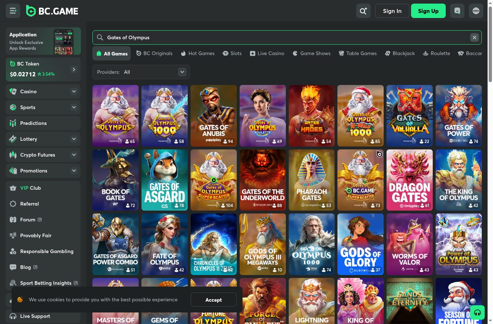
Task: Expand the Promotions submenu chevron
Action: (74, 171)
